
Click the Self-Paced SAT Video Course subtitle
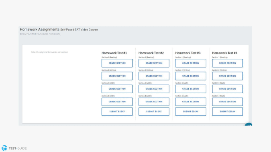point(79,30)
